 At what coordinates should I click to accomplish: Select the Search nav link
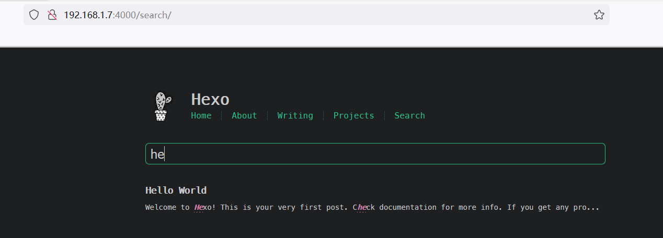[409, 116]
